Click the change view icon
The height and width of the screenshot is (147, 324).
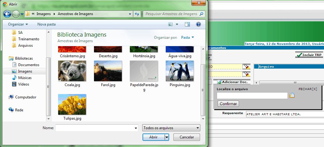[x=170, y=24]
